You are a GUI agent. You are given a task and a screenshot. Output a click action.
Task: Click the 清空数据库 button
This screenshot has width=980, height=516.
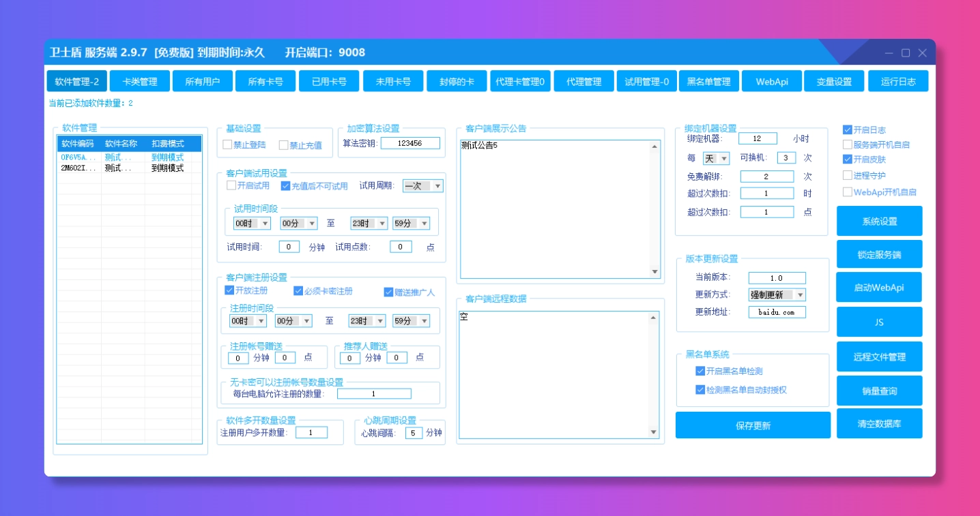[x=879, y=423]
